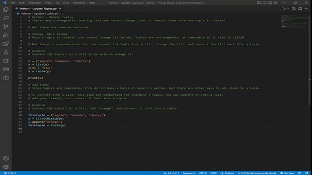Click line y = list(thistuple)
Screen dimensions: 312x175
coord(46,119)
